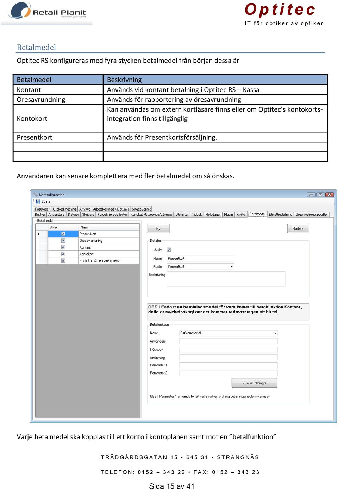Screen dimensions: 338x490
Task: Select the Öresavrundning name cell
Action: [109, 241]
